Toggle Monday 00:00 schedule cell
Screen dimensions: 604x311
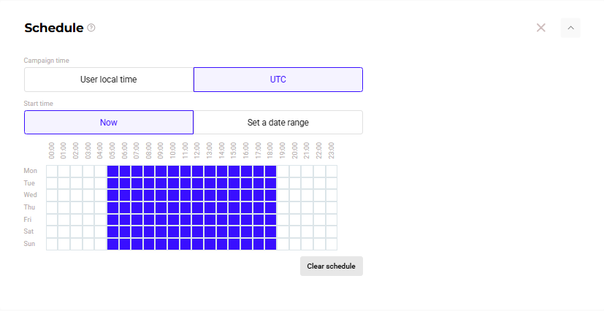point(52,172)
